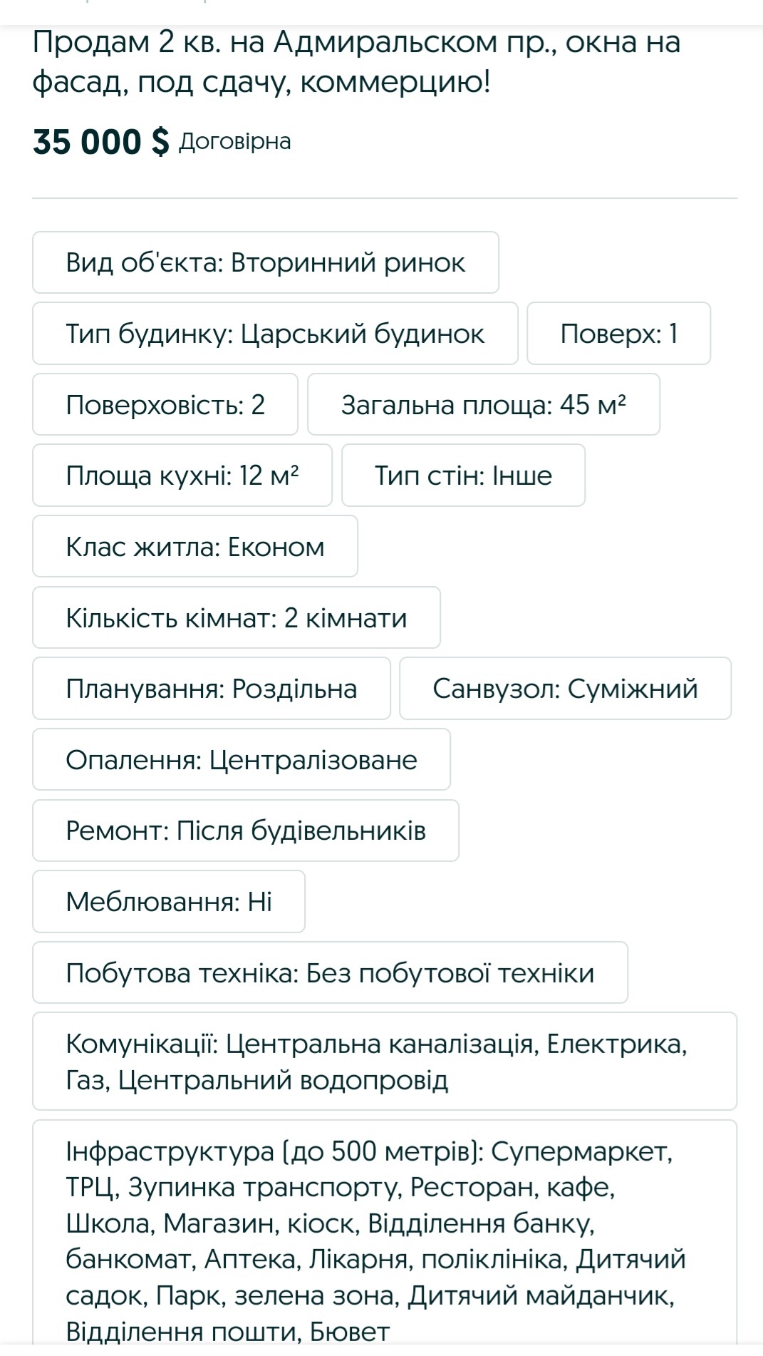
Task: Tap the Договірна price label
Action: pyautogui.click(x=234, y=141)
